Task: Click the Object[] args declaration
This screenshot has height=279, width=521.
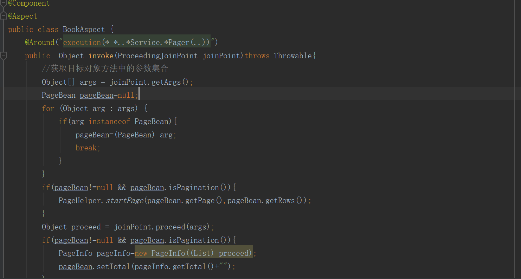Action: click(x=69, y=82)
